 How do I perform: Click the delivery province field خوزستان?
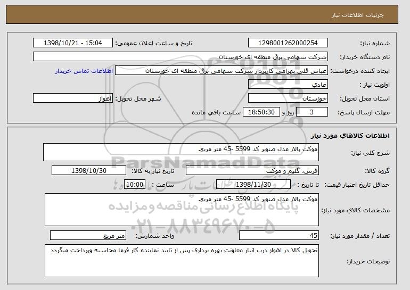point(288,98)
